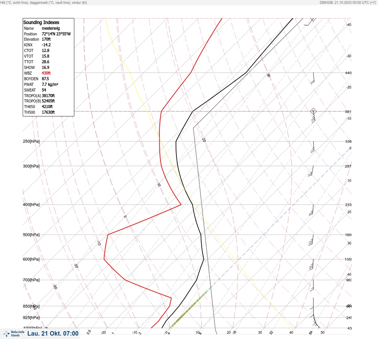Click the PWAT value 7.7 kg/m²

(50, 84)
